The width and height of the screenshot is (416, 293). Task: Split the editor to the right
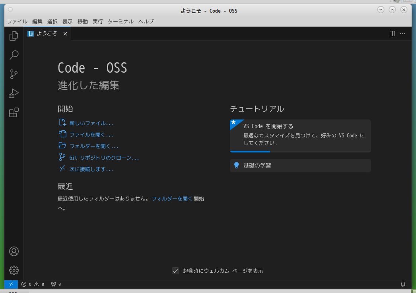click(x=392, y=34)
